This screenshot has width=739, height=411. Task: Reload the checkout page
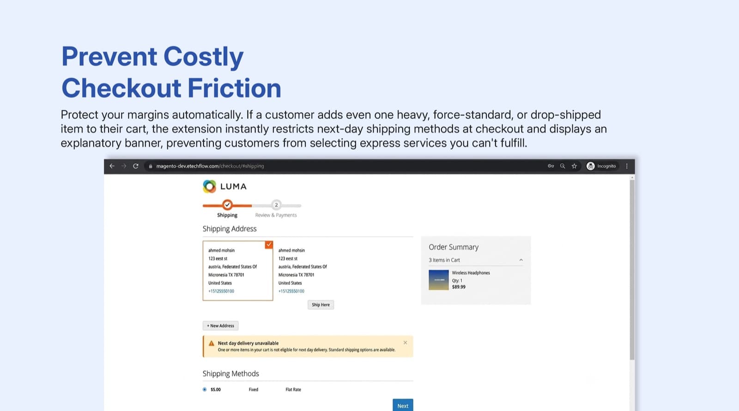(x=136, y=166)
